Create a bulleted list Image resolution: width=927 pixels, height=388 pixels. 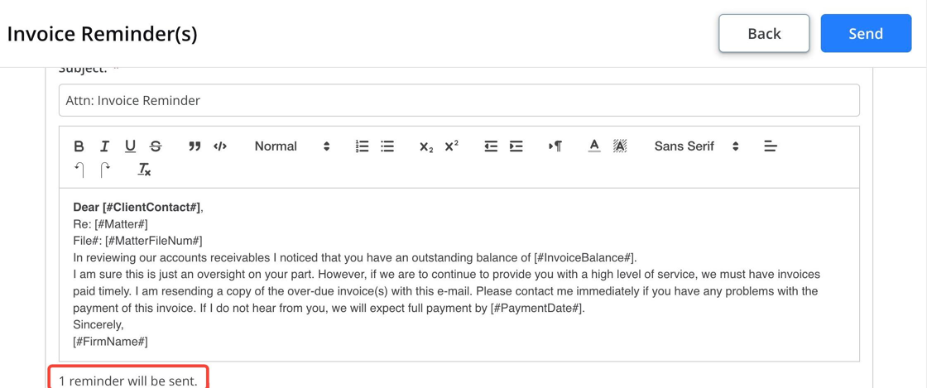point(387,146)
